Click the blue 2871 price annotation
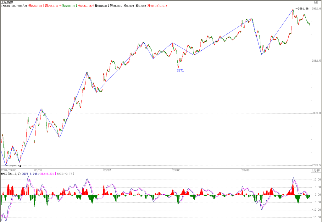Image resolution: width=322 pixels, height=222 pixels. click(x=180, y=70)
